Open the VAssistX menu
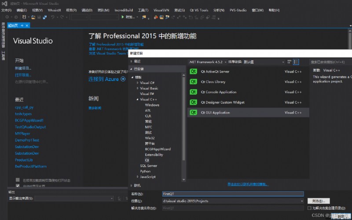The image size is (352, 220). (x=54, y=10)
